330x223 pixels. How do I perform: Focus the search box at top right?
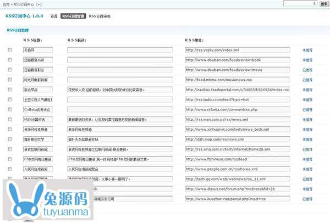point(300,4)
